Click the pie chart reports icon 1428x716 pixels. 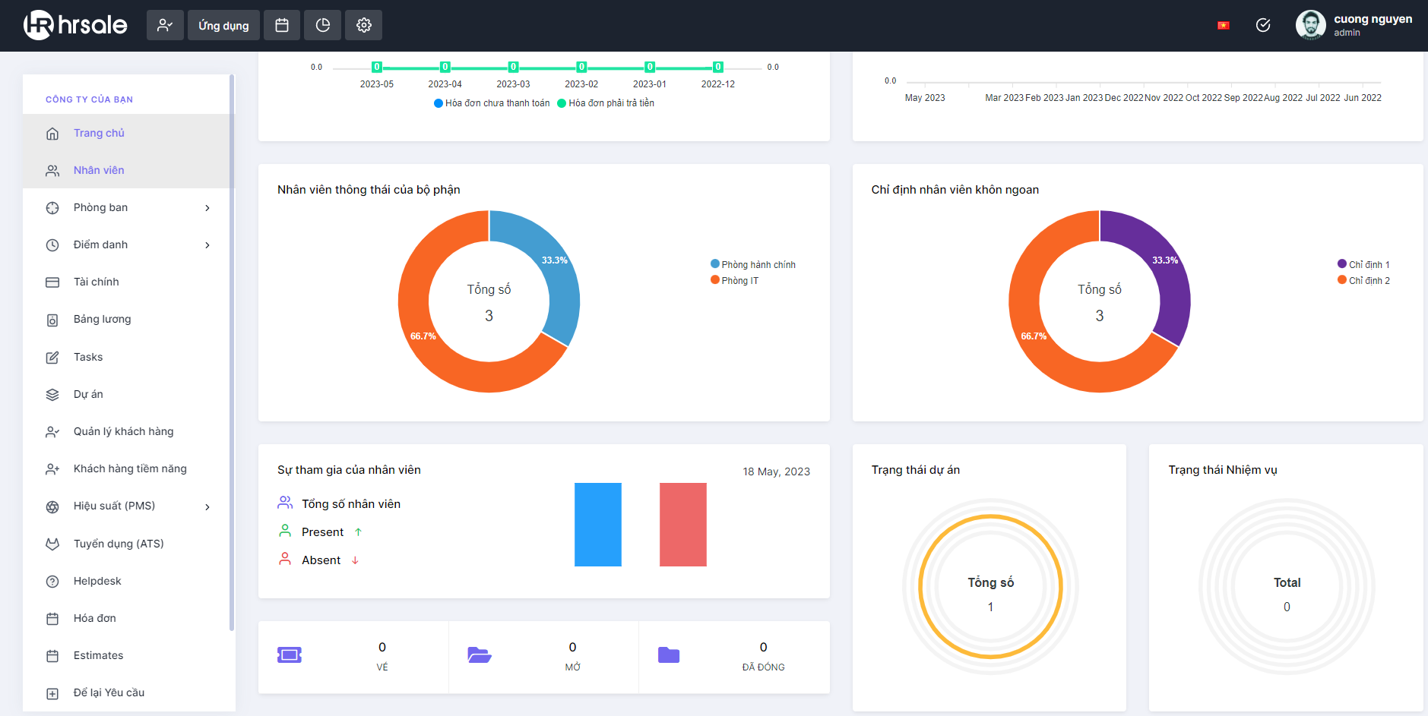[323, 25]
